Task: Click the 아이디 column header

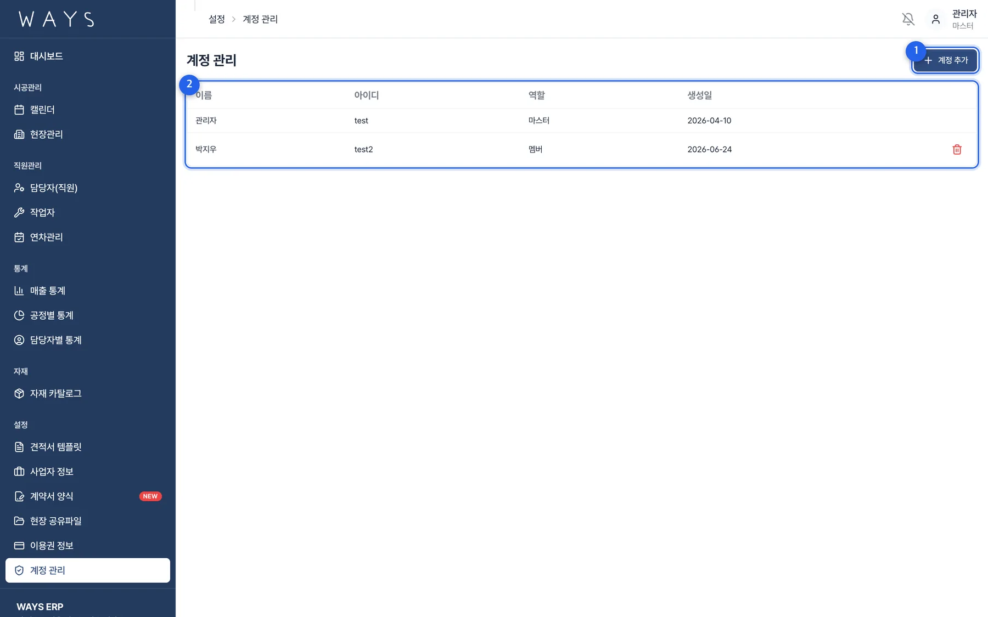Action: tap(367, 95)
